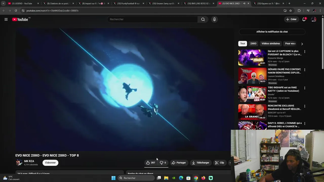
Task: Click the install/cast icon in address bar
Action: tap(285, 11)
